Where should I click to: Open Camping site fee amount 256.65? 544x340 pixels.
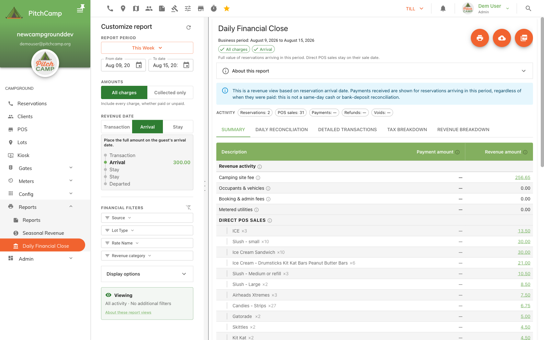click(x=523, y=177)
